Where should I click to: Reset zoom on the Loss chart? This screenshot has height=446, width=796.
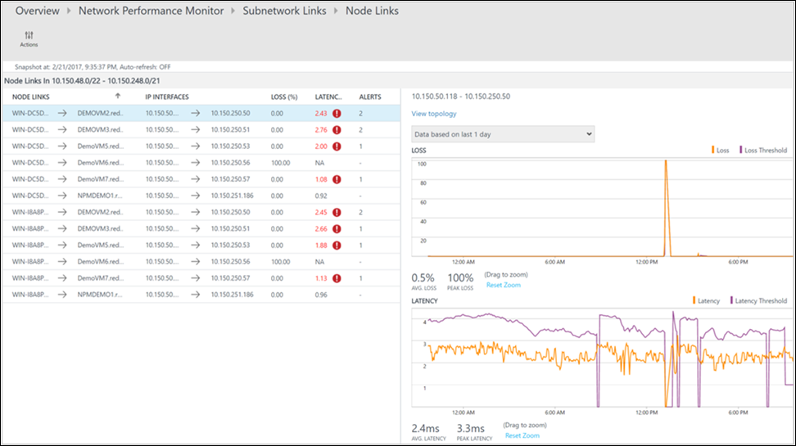(x=503, y=285)
